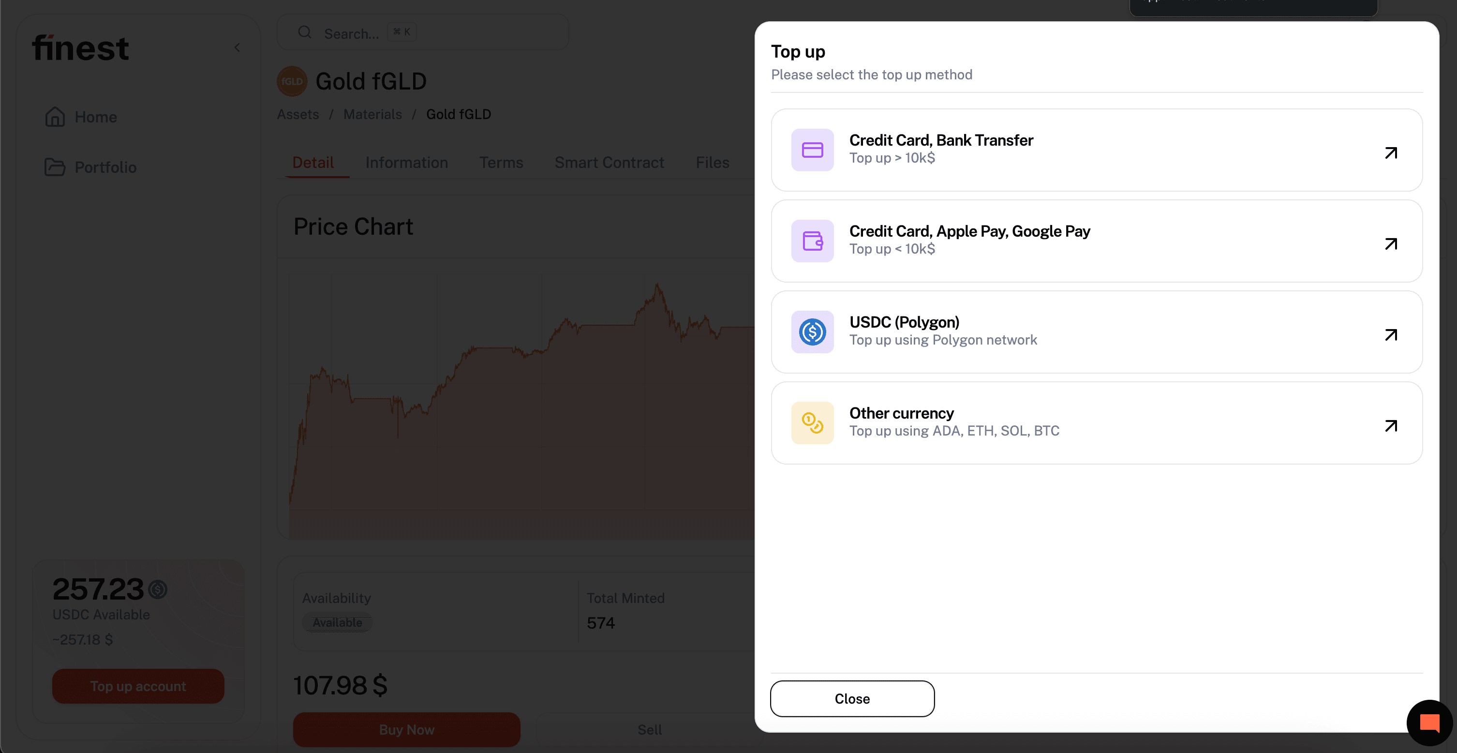
Task: Click the Materials breadcrumb link
Action: (372, 114)
